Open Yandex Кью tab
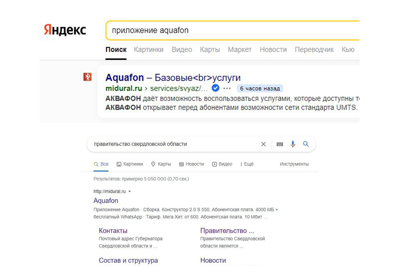 (x=348, y=49)
